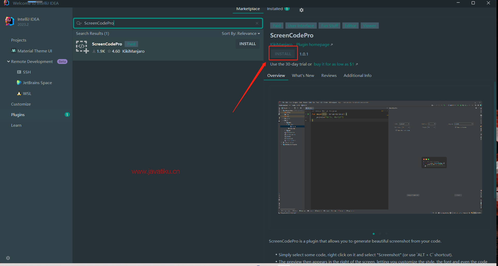Click the ScreenCodePro name in the search results
Viewport: 498px width, 266px height.
click(107, 44)
